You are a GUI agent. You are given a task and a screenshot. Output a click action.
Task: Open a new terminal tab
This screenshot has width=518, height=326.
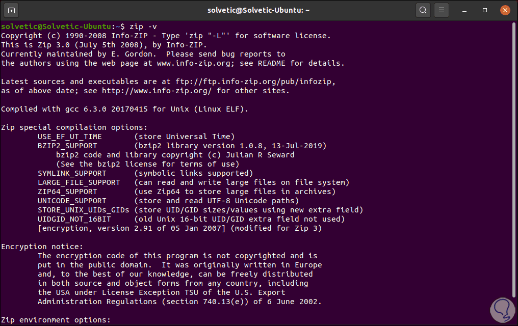tap(12, 10)
